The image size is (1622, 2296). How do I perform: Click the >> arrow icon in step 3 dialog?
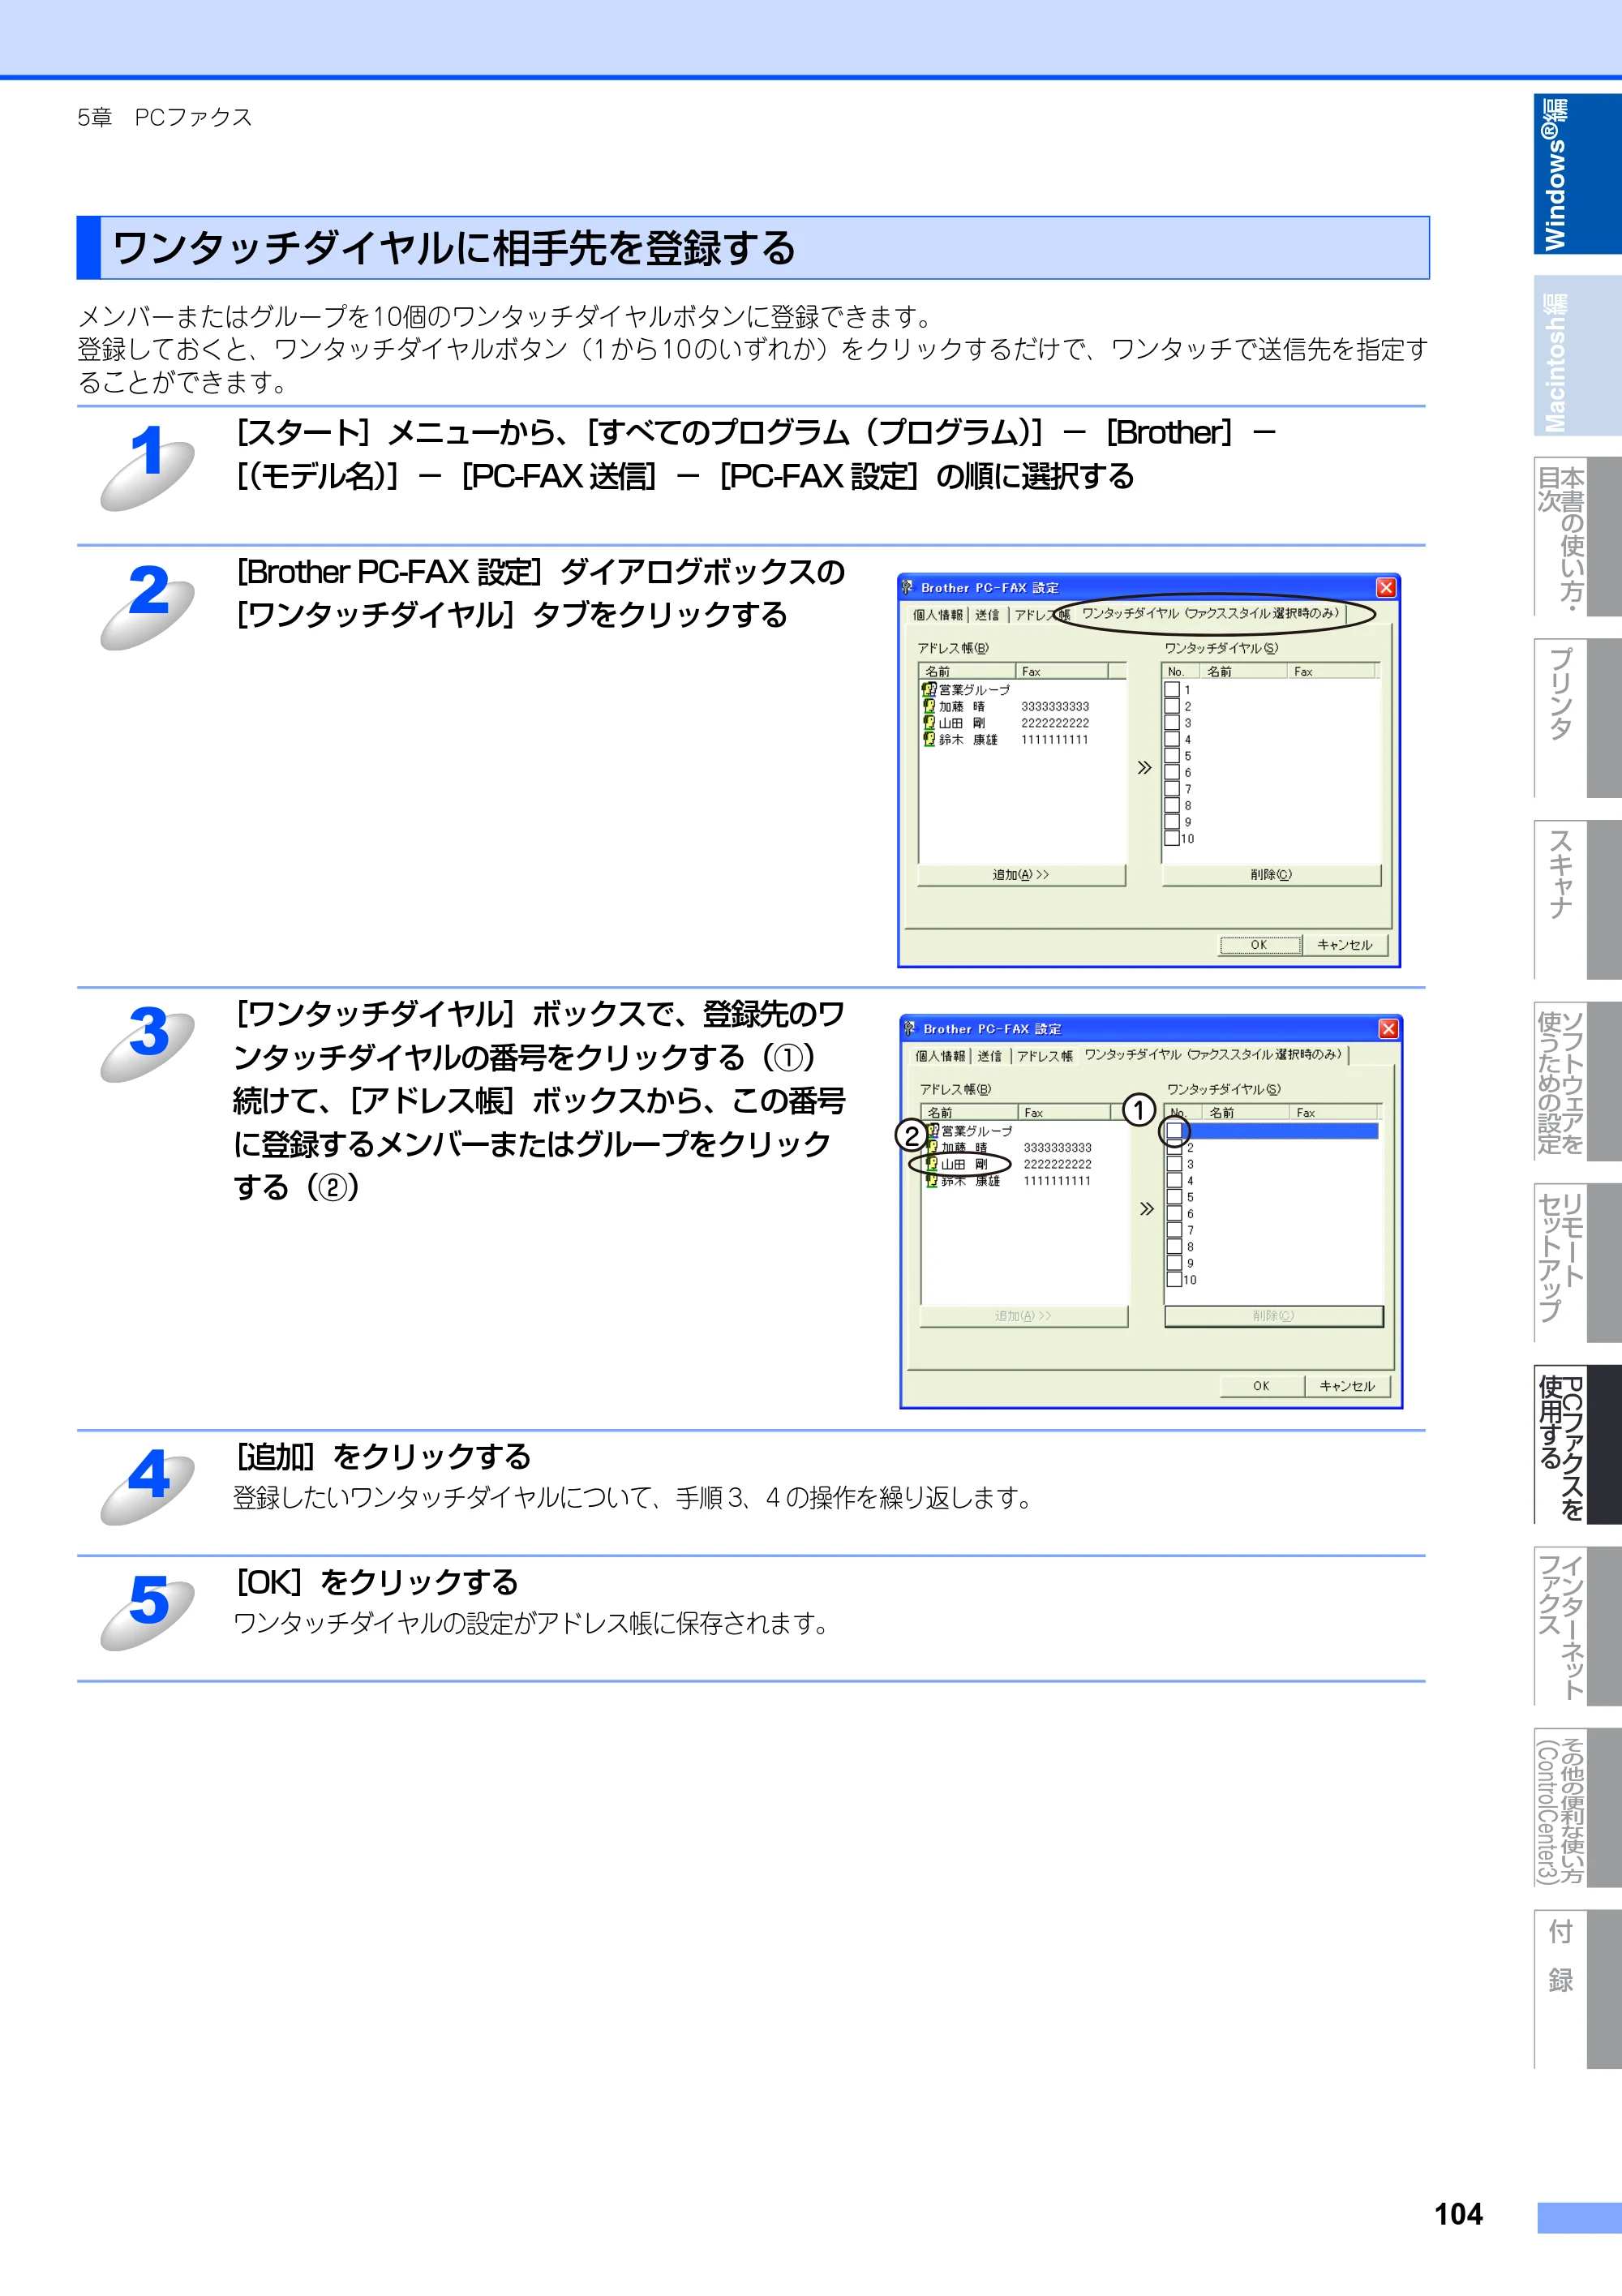[1147, 1209]
